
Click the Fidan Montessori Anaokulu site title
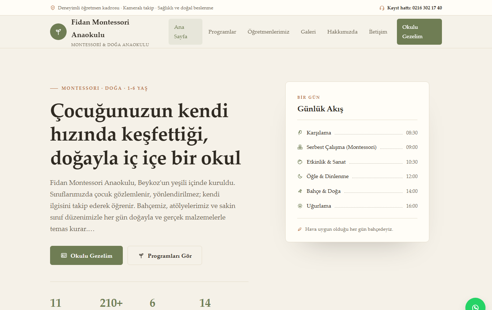(100, 28)
